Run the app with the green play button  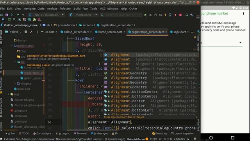145,15
